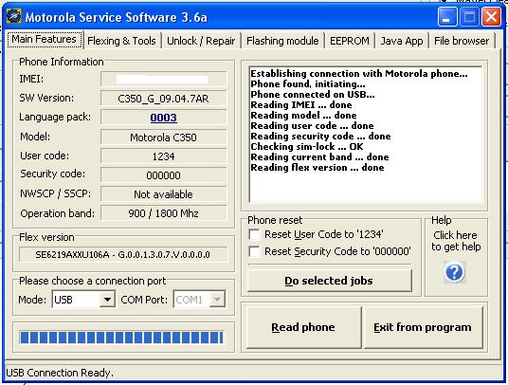
Task: Minimize the Motorola Service Software window
Action: point(447,16)
